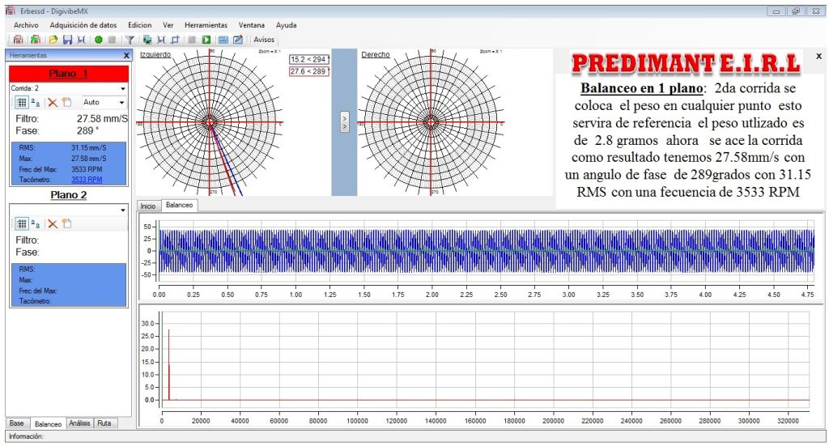Open the Herramientas menu
The image size is (829, 446).
pos(206,25)
